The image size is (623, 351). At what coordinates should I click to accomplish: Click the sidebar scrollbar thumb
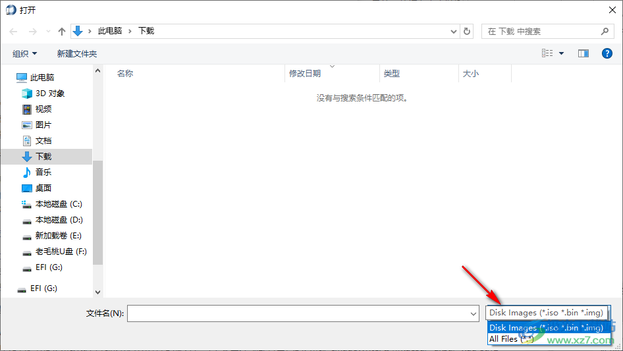click(97, 213)
